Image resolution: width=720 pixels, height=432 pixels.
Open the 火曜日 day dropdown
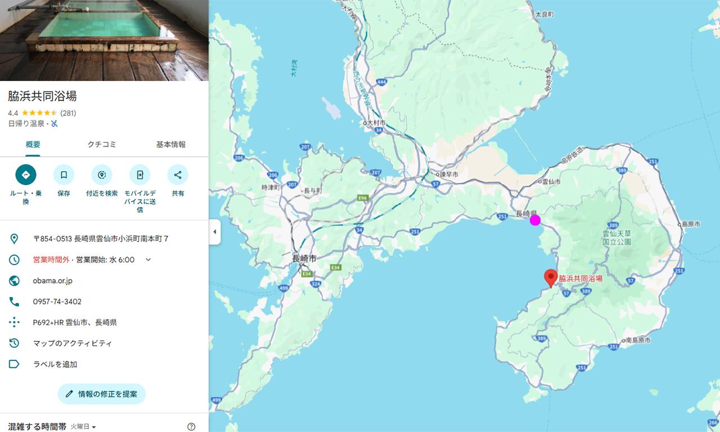(83, 427)
